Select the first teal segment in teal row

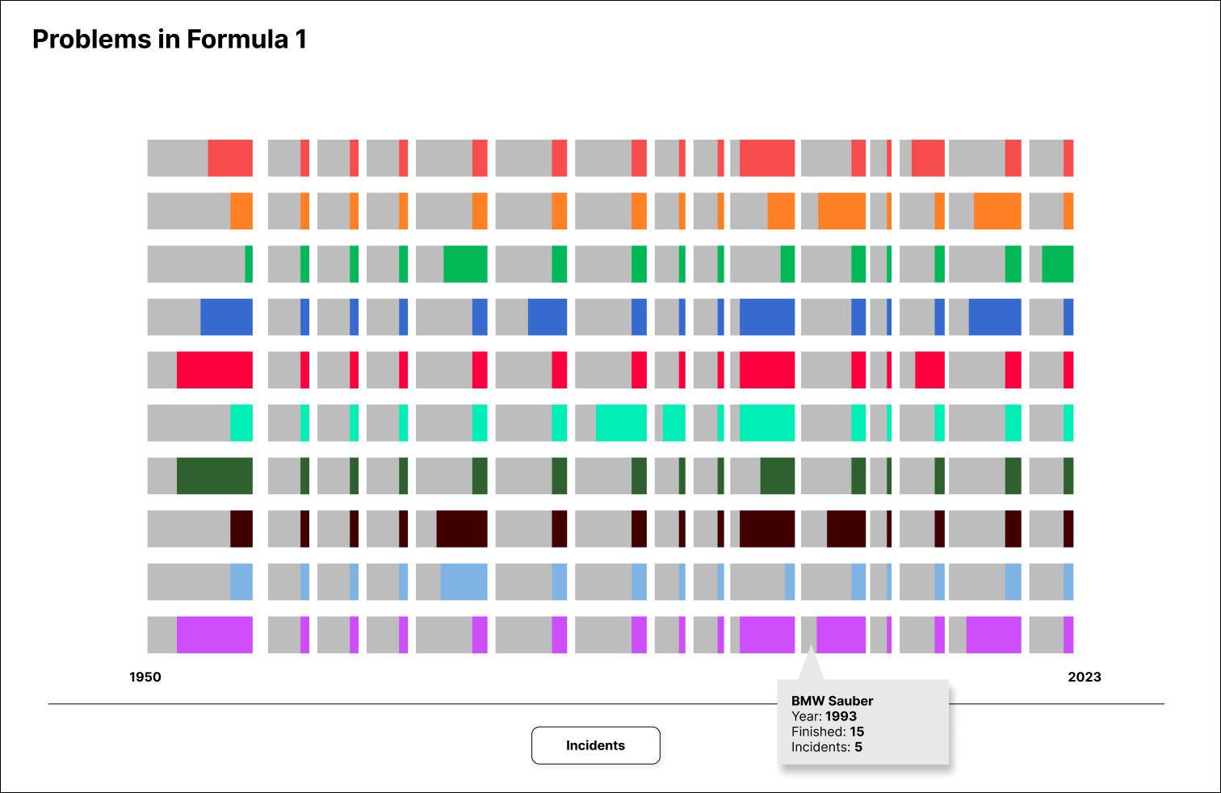point(241,422)
